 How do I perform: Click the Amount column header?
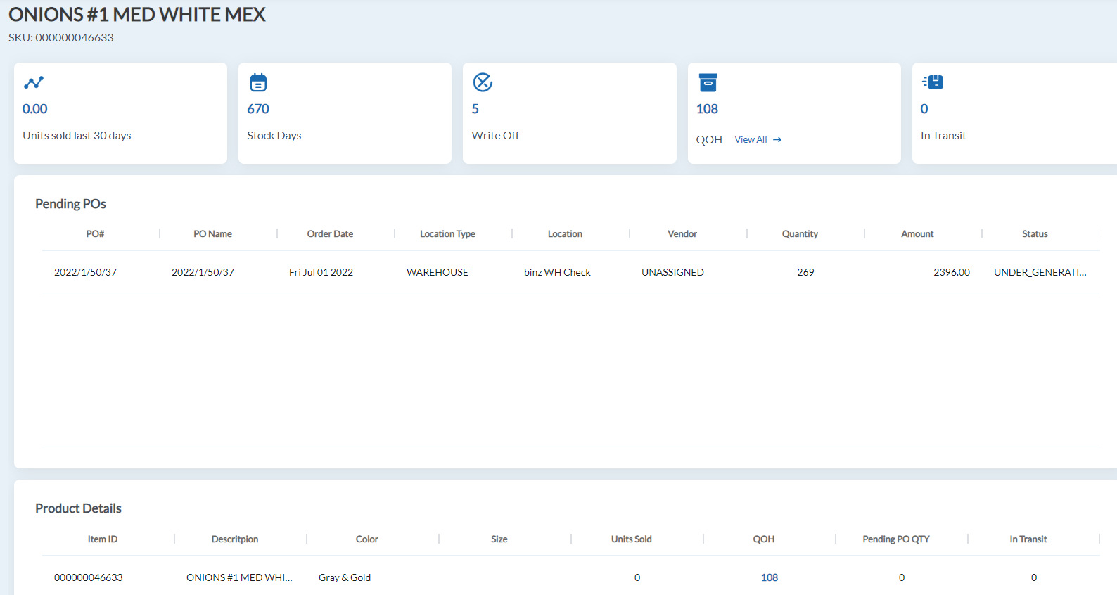click(917, 234)
